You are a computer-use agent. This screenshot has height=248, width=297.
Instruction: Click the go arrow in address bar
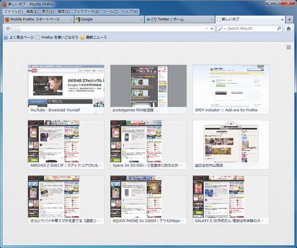[x=211, y=29]
